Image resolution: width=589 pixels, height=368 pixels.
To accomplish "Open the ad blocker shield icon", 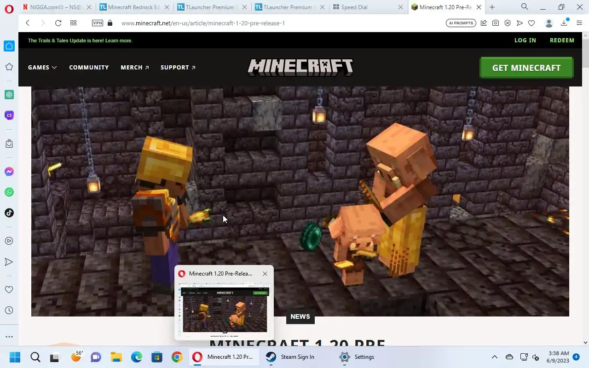I will coord(508,23).
